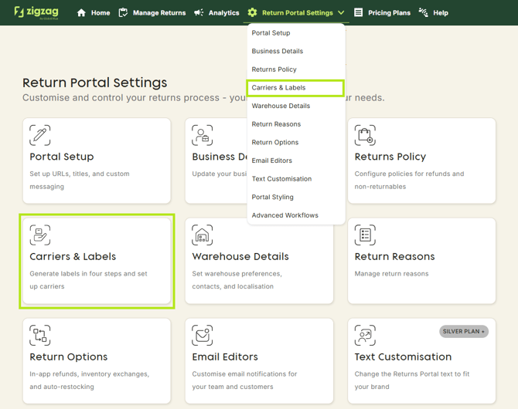Go to the Analytics nav item
Viewport: 518px width, 409px height.
216,13
